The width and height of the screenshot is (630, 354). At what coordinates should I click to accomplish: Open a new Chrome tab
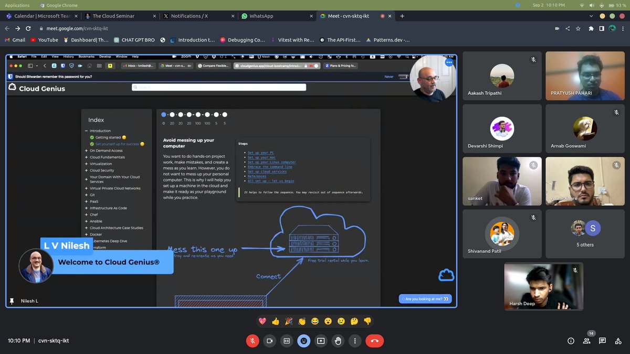403,16
